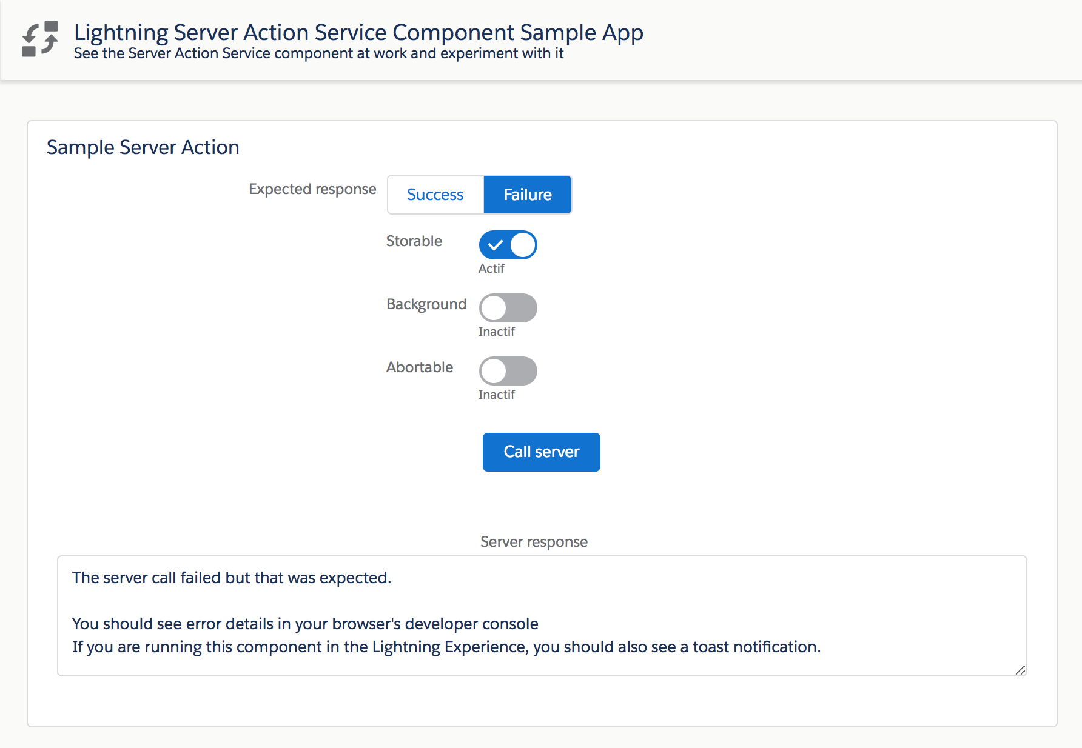Click the 'Server response' label
This screenshot has height=748, width=1082.
click(534, 542)
